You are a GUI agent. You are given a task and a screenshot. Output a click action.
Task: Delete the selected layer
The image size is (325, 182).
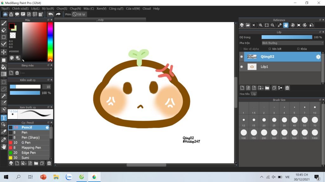[x=287, y=88]
